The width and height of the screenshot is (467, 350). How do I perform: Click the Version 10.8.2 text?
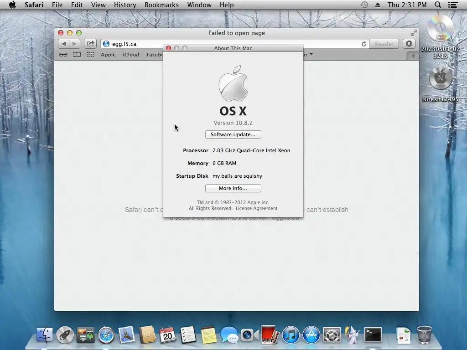233,123
